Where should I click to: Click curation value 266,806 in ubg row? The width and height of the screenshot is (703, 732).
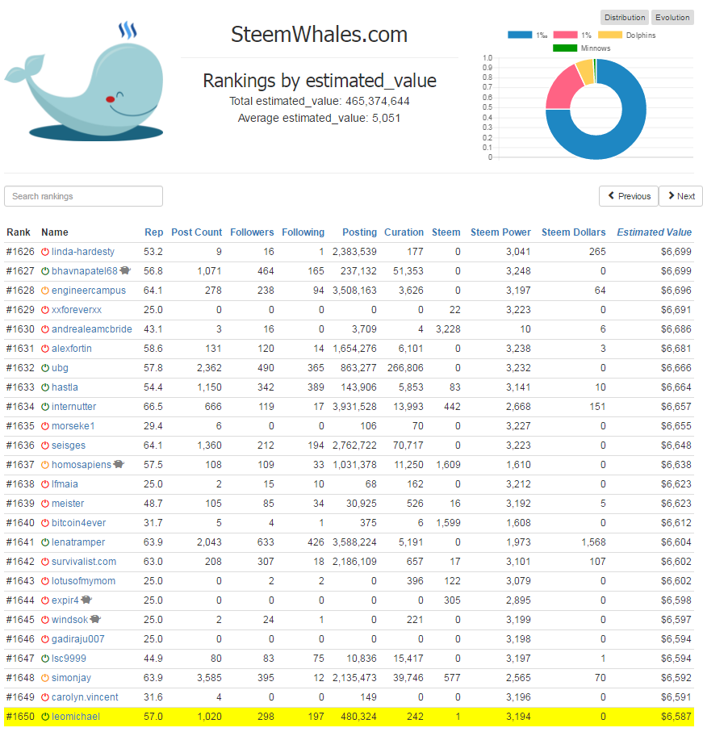click(405, 368)
